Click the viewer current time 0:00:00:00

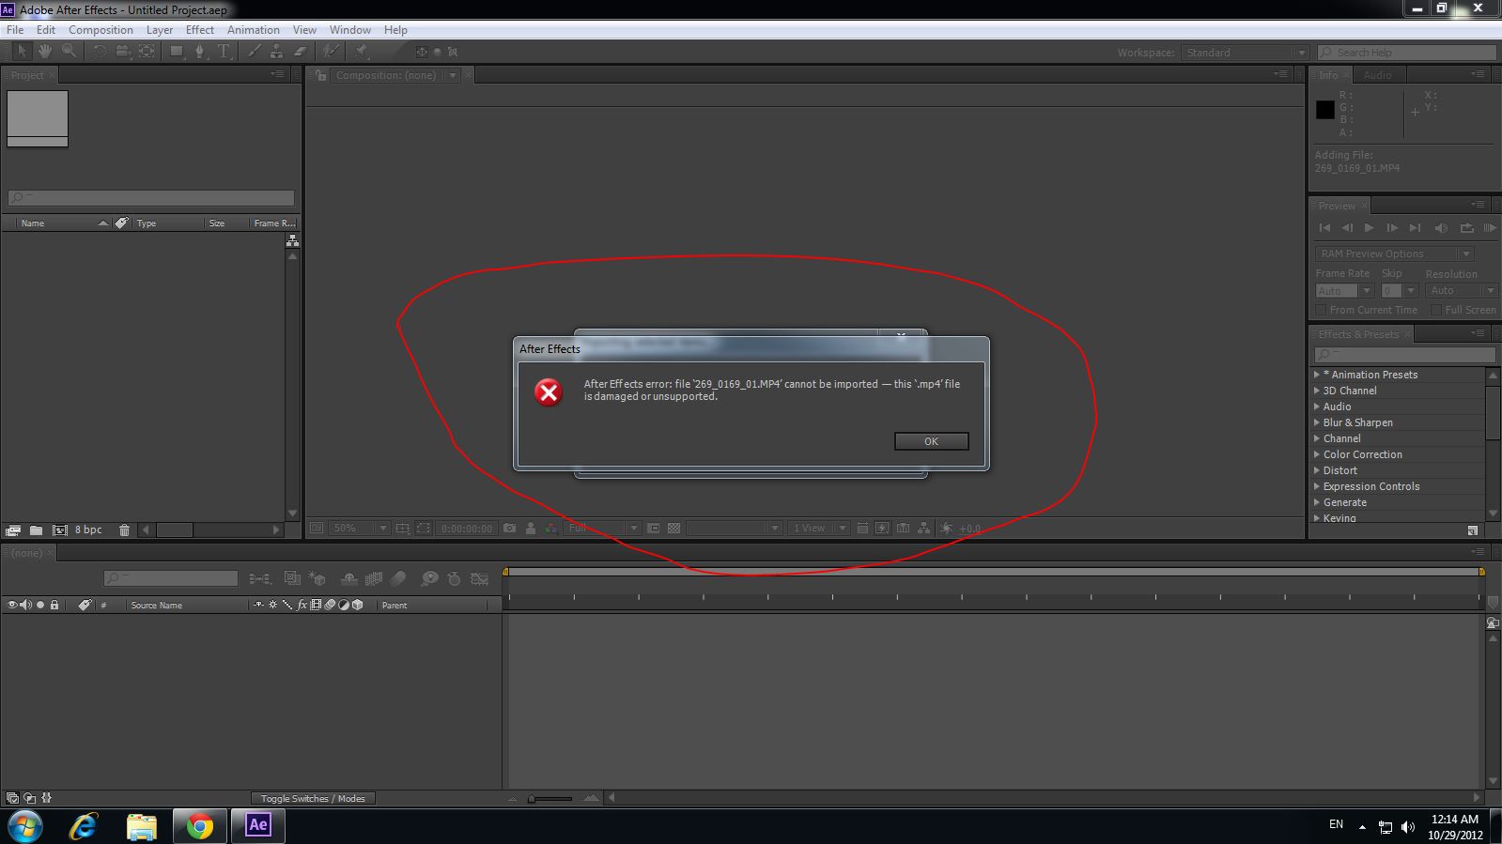pyautogui.click(x=467, y=529)
